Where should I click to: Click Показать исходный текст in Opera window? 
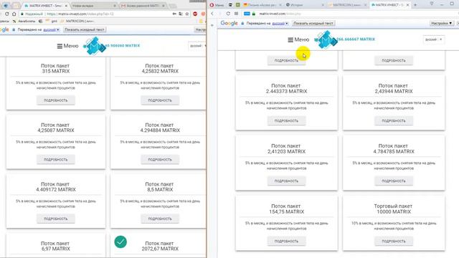pos(313,24)
